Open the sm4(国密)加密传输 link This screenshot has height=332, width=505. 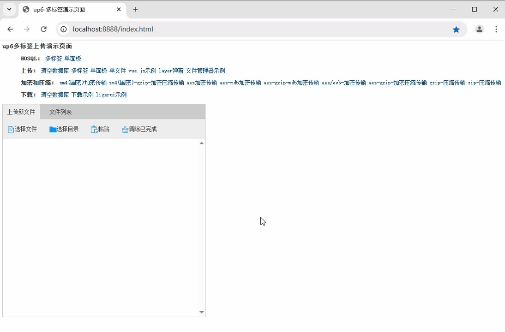coord(82,83)
